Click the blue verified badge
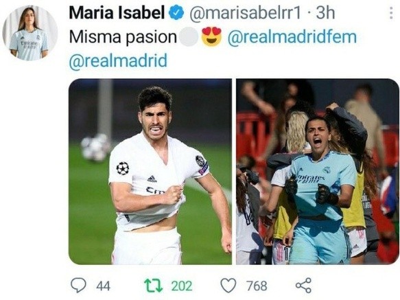 coord(177,13)
